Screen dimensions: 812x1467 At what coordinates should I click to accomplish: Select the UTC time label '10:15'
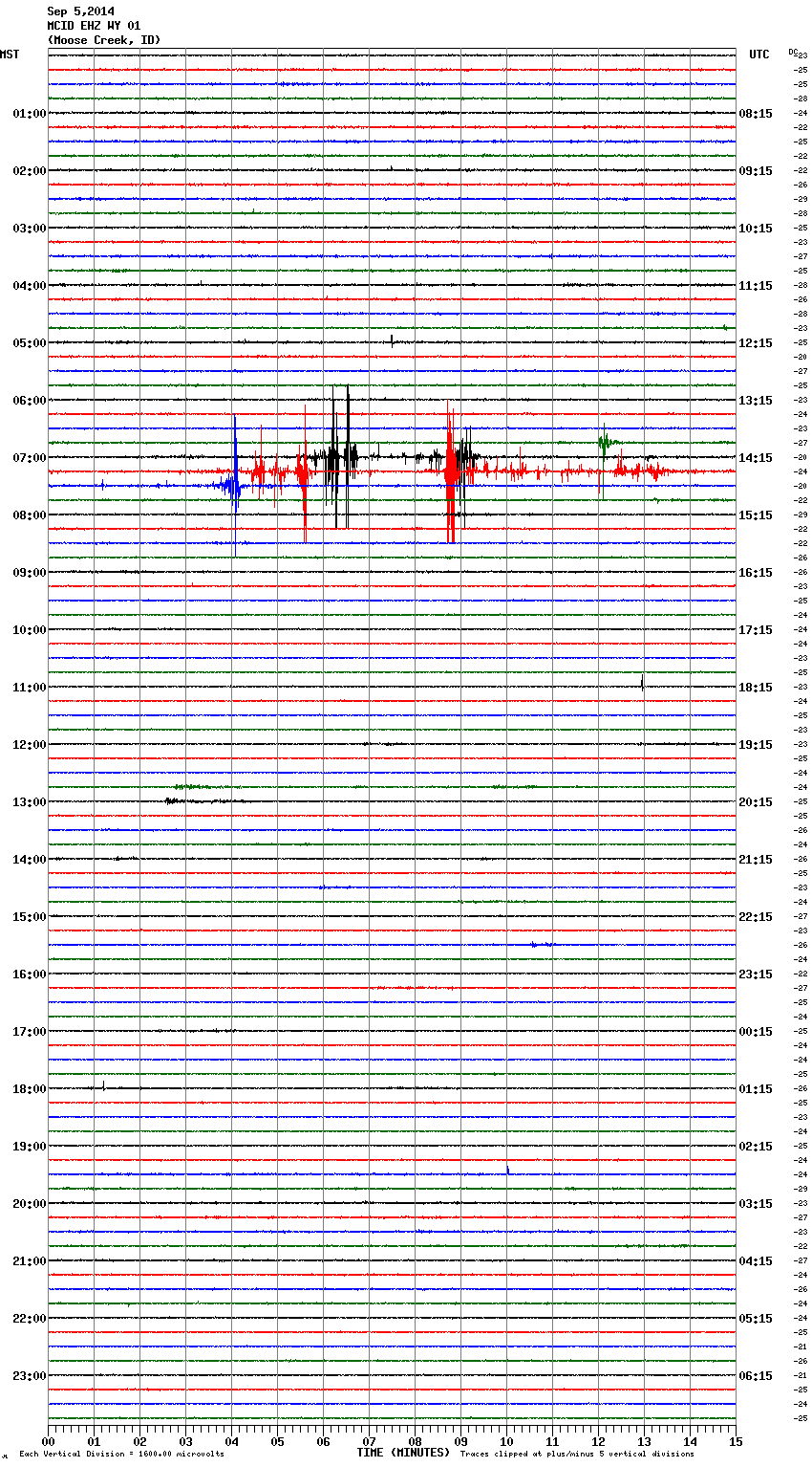click(x=756, y=229)
